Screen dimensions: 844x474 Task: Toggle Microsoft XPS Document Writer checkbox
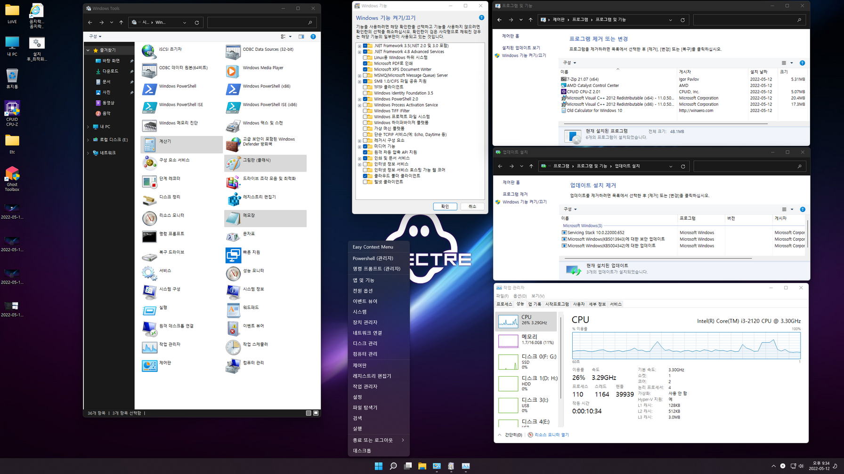tap(365, 70)
